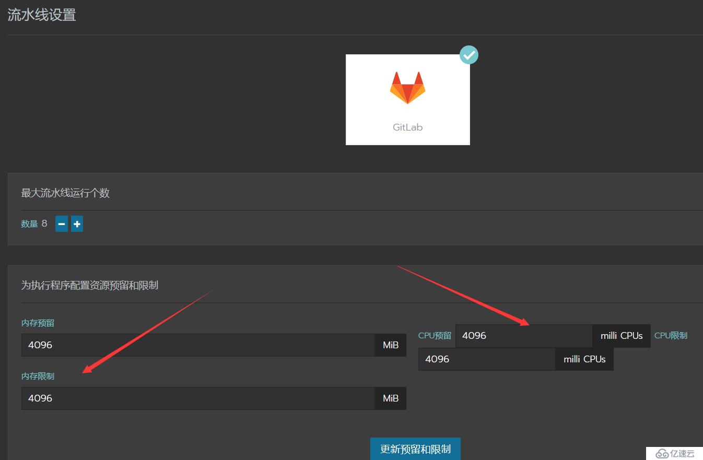703x460 pixels.
Task: Click the CPU预留 label
Action: [x=435, y=336]
